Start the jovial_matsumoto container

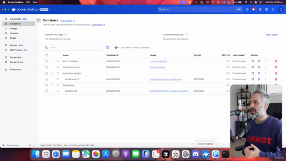point(259,67)
